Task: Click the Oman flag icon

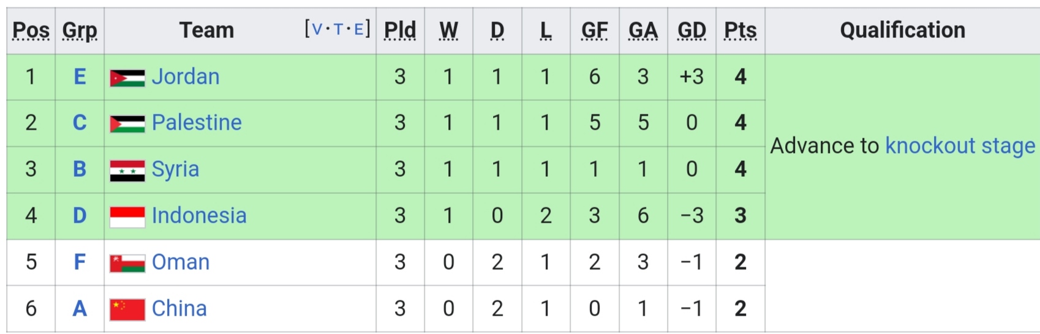Action: click(x=127, y=263)
